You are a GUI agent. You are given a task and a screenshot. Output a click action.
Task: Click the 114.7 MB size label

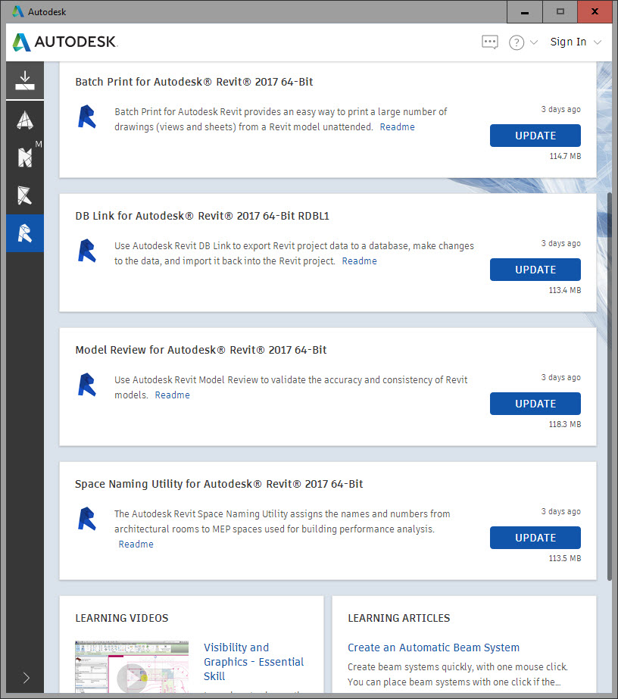(565, 157)
